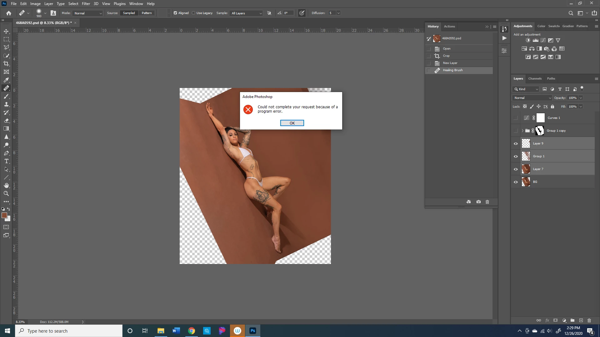Hide the BG layer visibility
This screenshot has height=337, width=600.
pyautogui.click(x=516, y=182)
